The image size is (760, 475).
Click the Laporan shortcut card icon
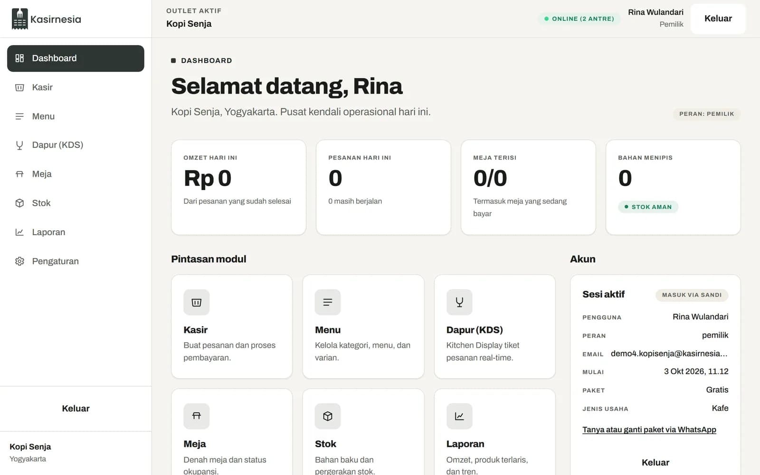pyautogui.click(x=459, y=416)
